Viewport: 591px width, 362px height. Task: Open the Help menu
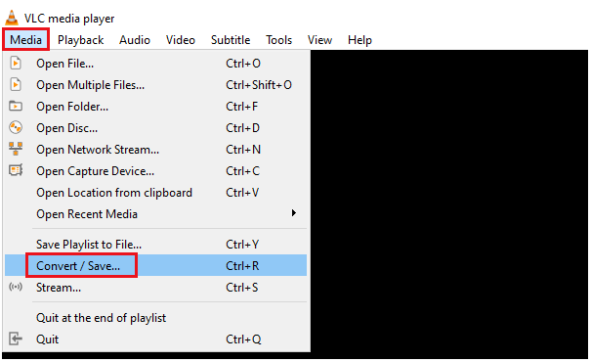click(x=359, y=40)
